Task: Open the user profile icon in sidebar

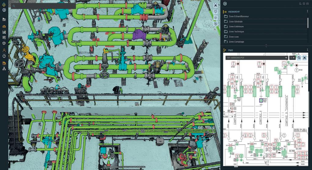Action: pos(4,50)
